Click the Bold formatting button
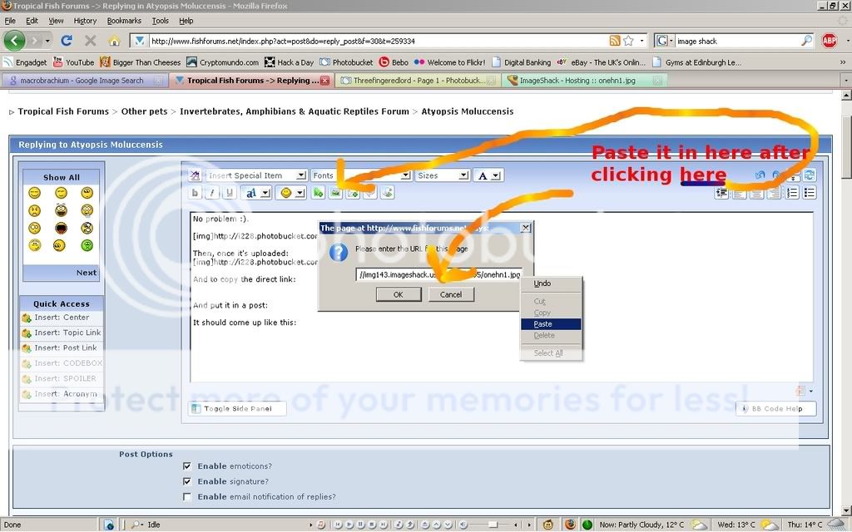Screen dimensions: 852x532 click(x=196, y=193)
